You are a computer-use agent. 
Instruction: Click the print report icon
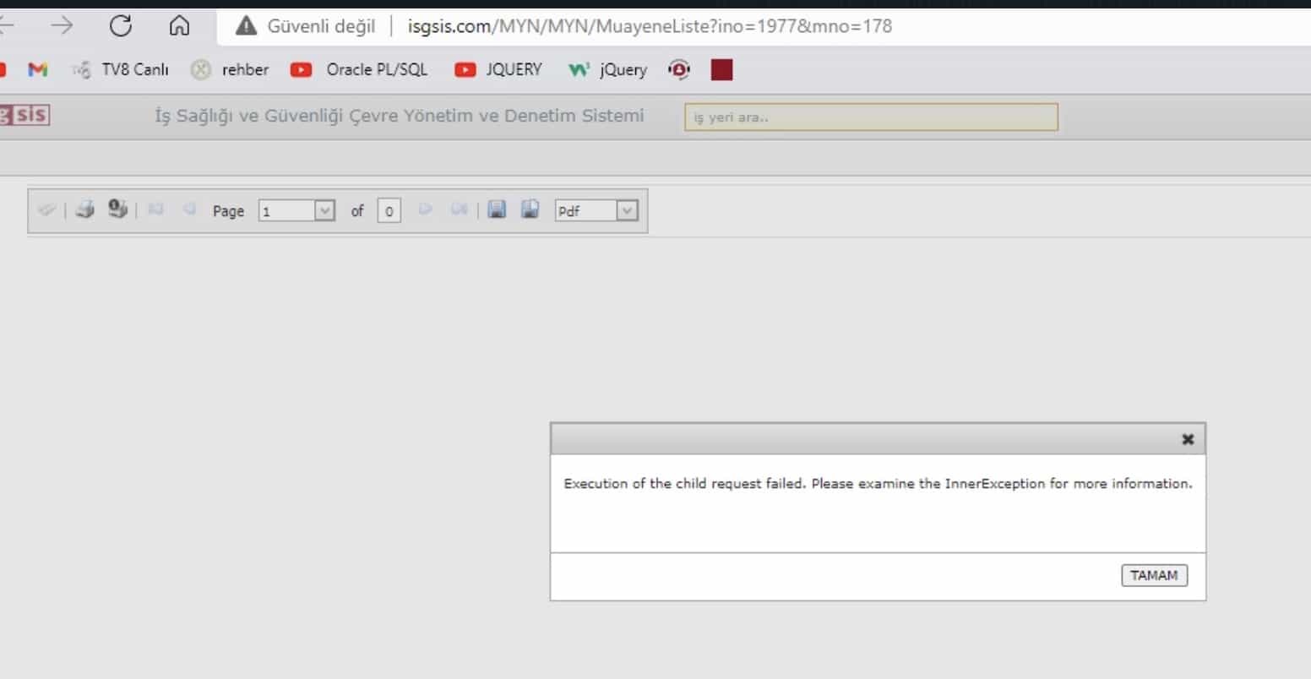click(x=84, y=210)
